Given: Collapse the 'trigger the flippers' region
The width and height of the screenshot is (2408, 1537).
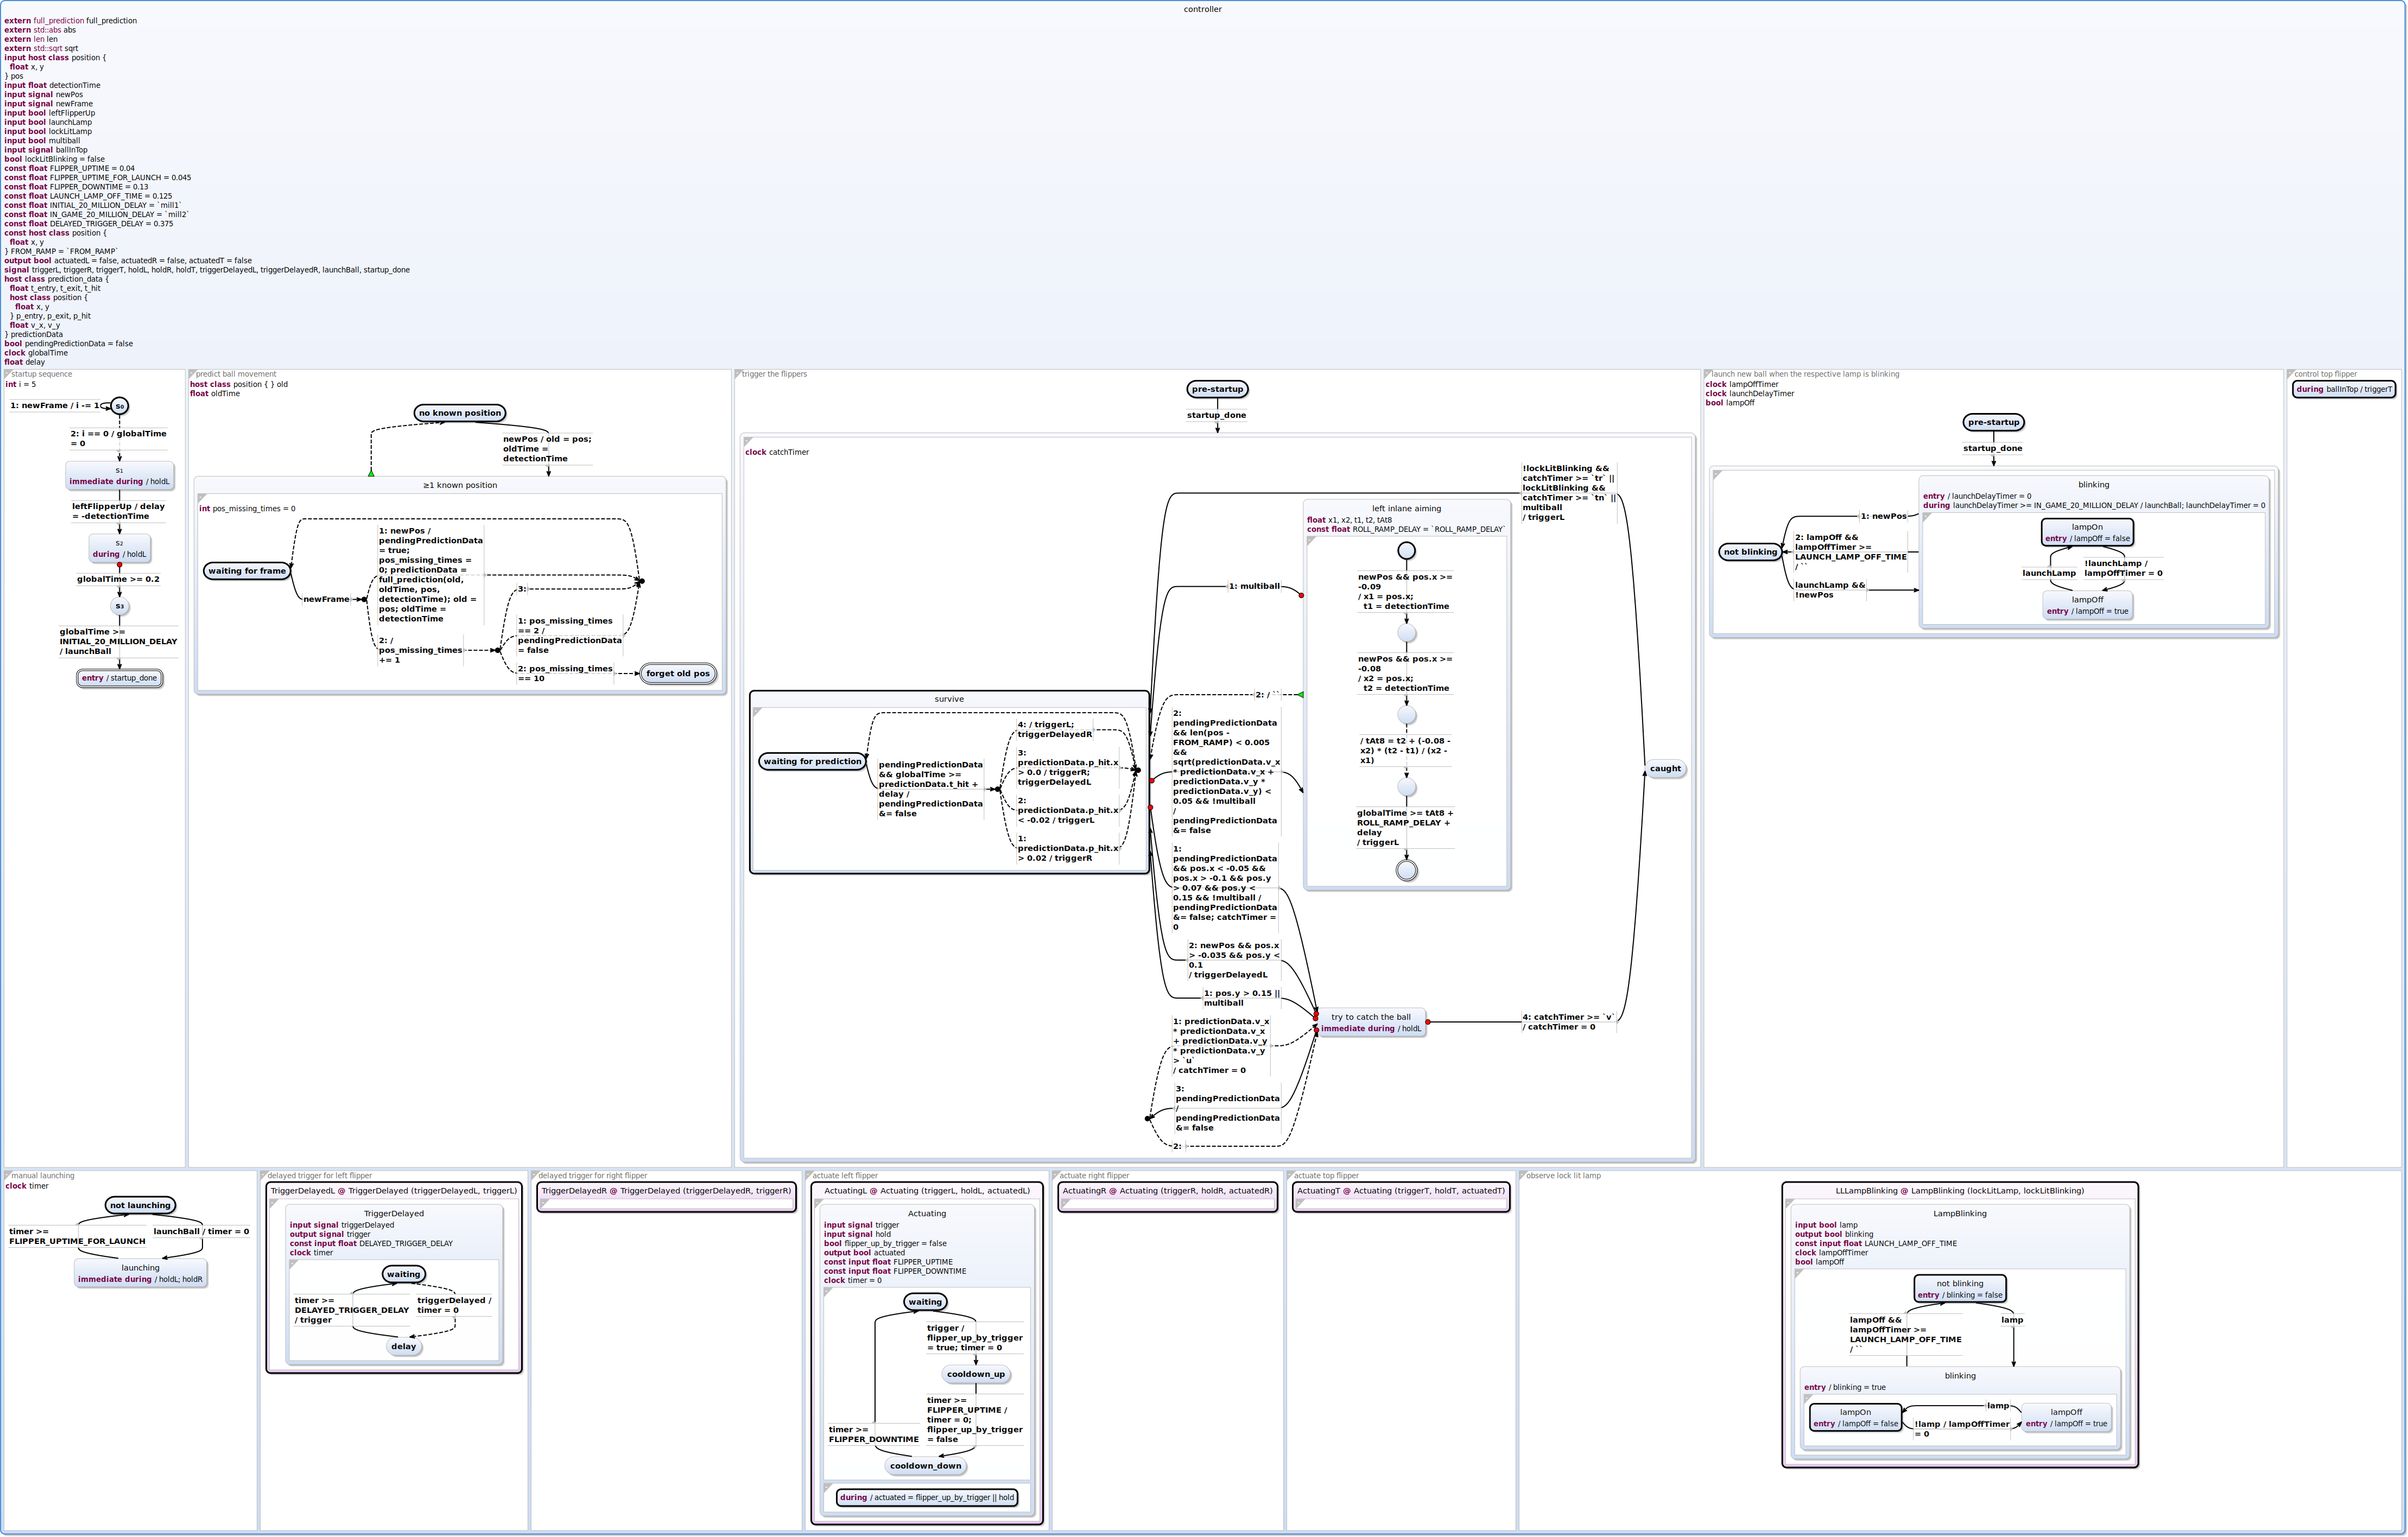Looking at the screenshot, I should pyautogui.click(x=739, y=375).
